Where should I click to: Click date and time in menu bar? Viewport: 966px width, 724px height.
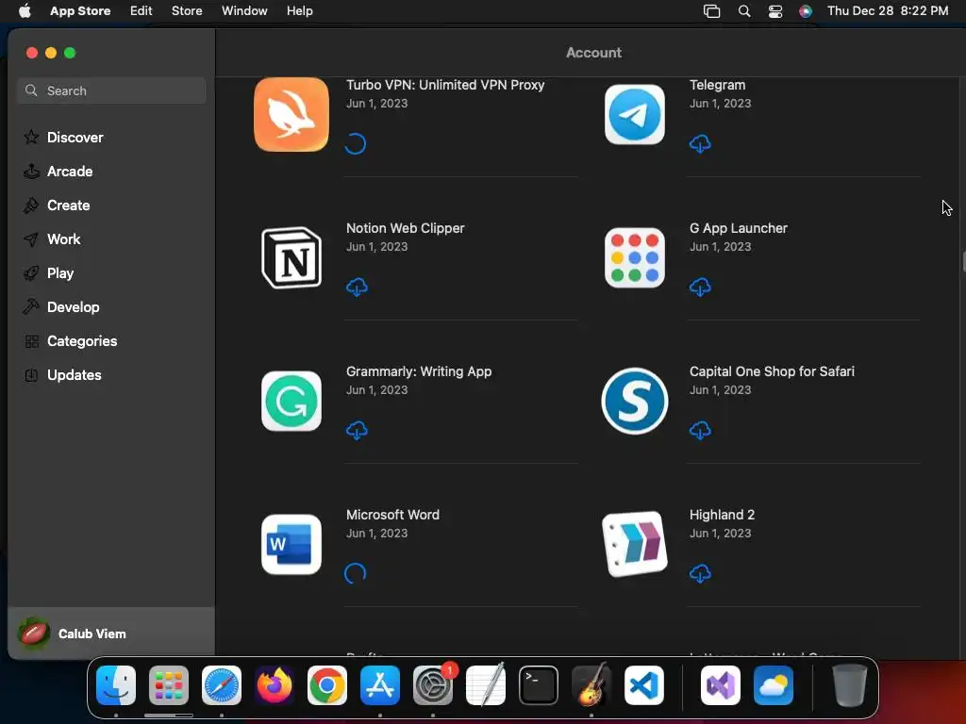click(888, 11)
